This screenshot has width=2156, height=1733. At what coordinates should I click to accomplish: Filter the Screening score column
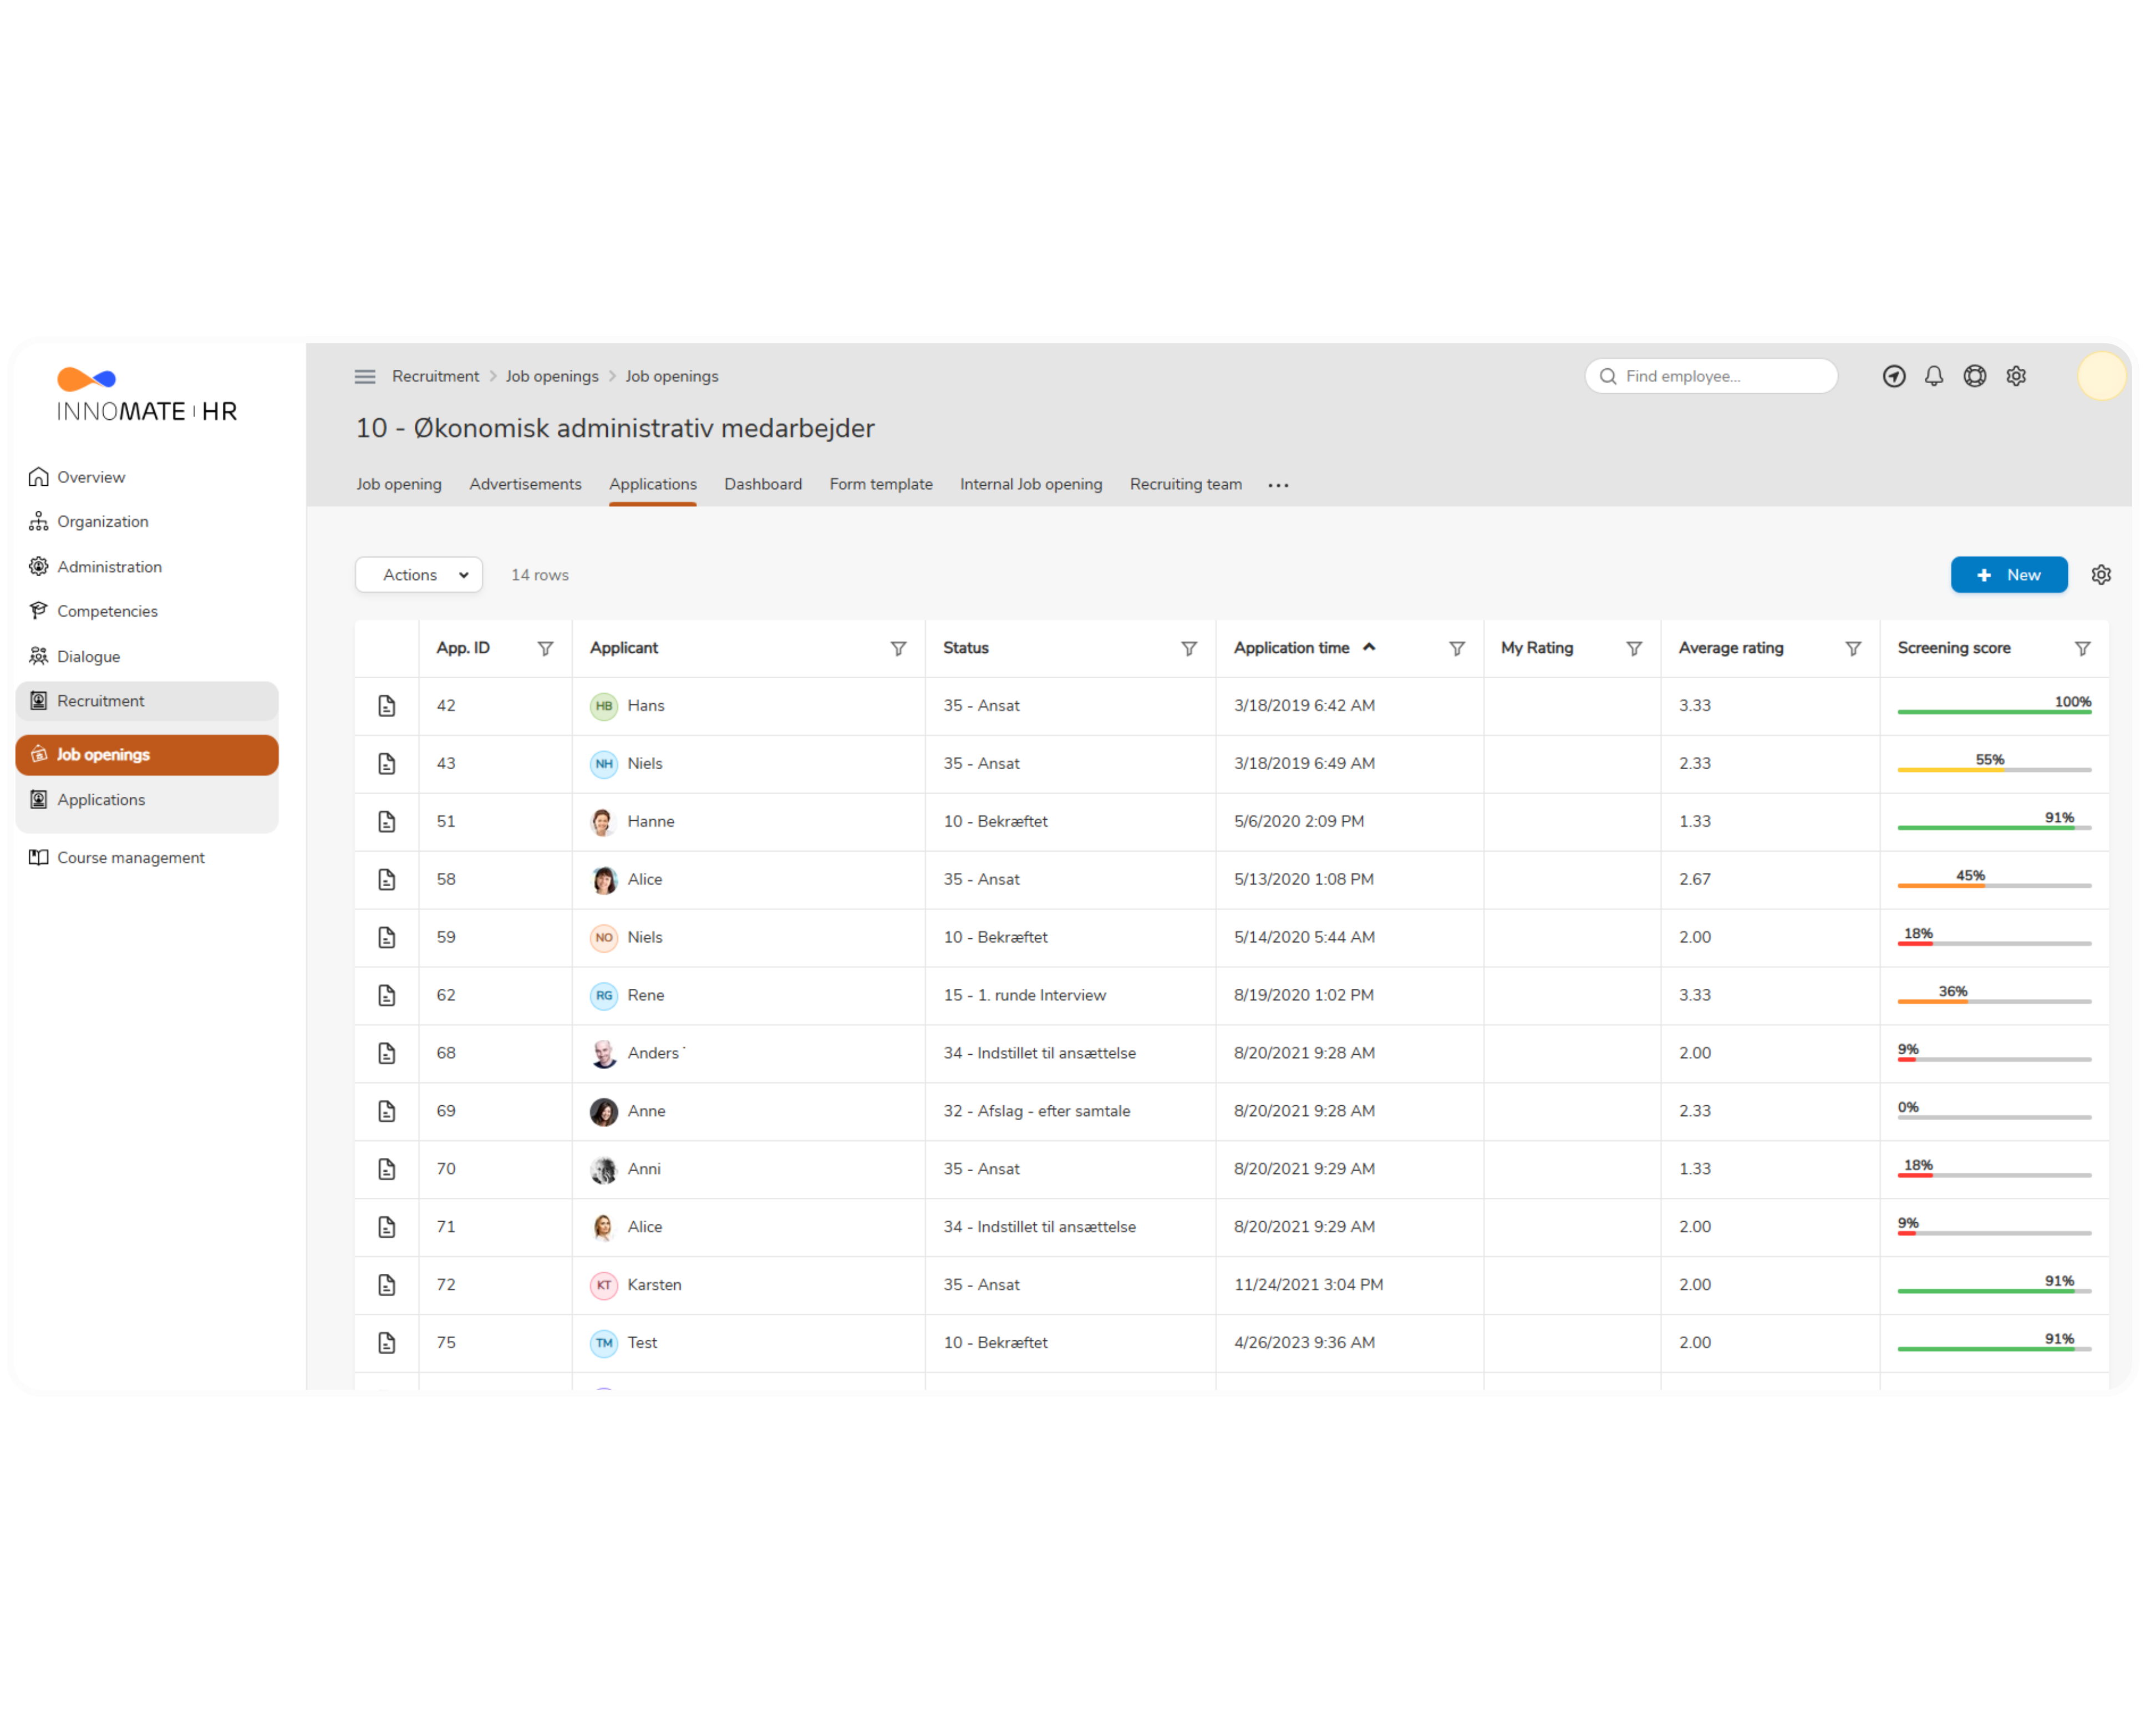[2082, 649]
